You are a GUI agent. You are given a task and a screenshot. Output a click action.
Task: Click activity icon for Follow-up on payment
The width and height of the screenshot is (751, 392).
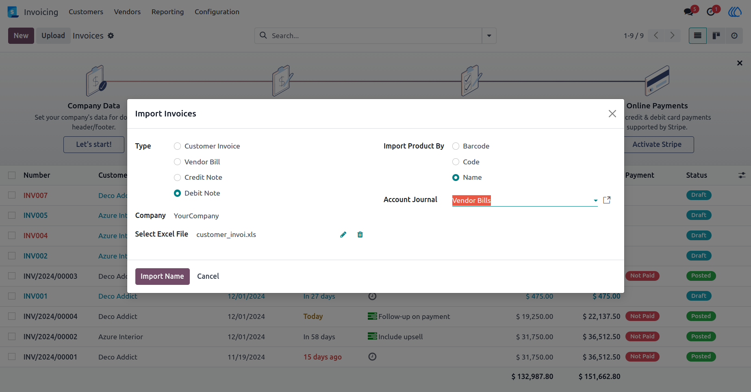click(372, 316)
